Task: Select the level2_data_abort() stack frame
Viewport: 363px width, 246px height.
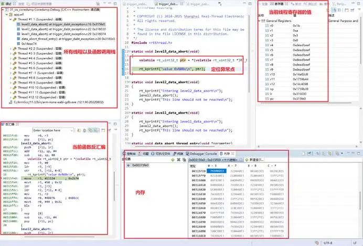Action: 61,29
